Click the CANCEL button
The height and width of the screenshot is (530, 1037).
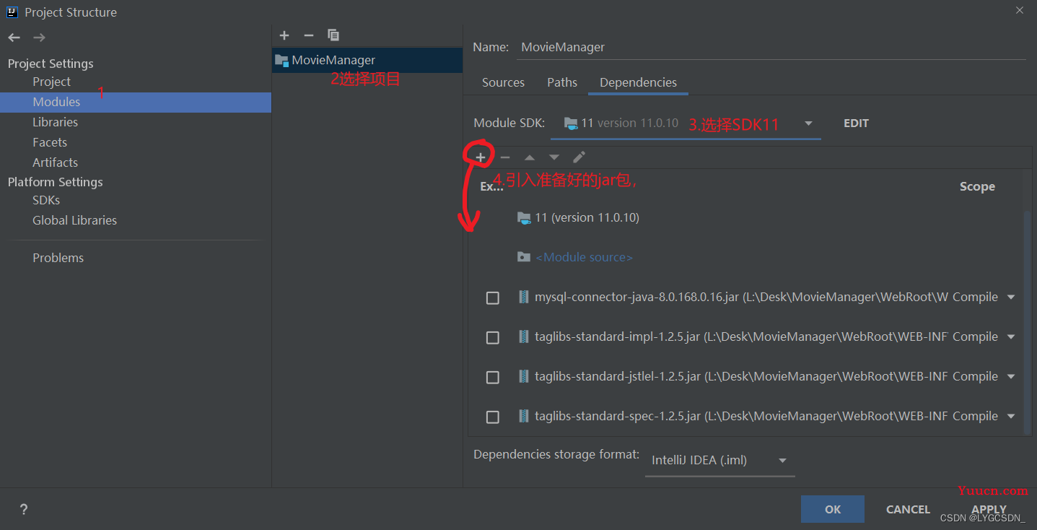point(908,509)
